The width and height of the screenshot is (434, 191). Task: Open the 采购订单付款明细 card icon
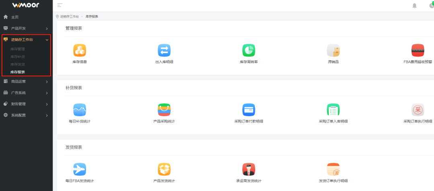249,110
